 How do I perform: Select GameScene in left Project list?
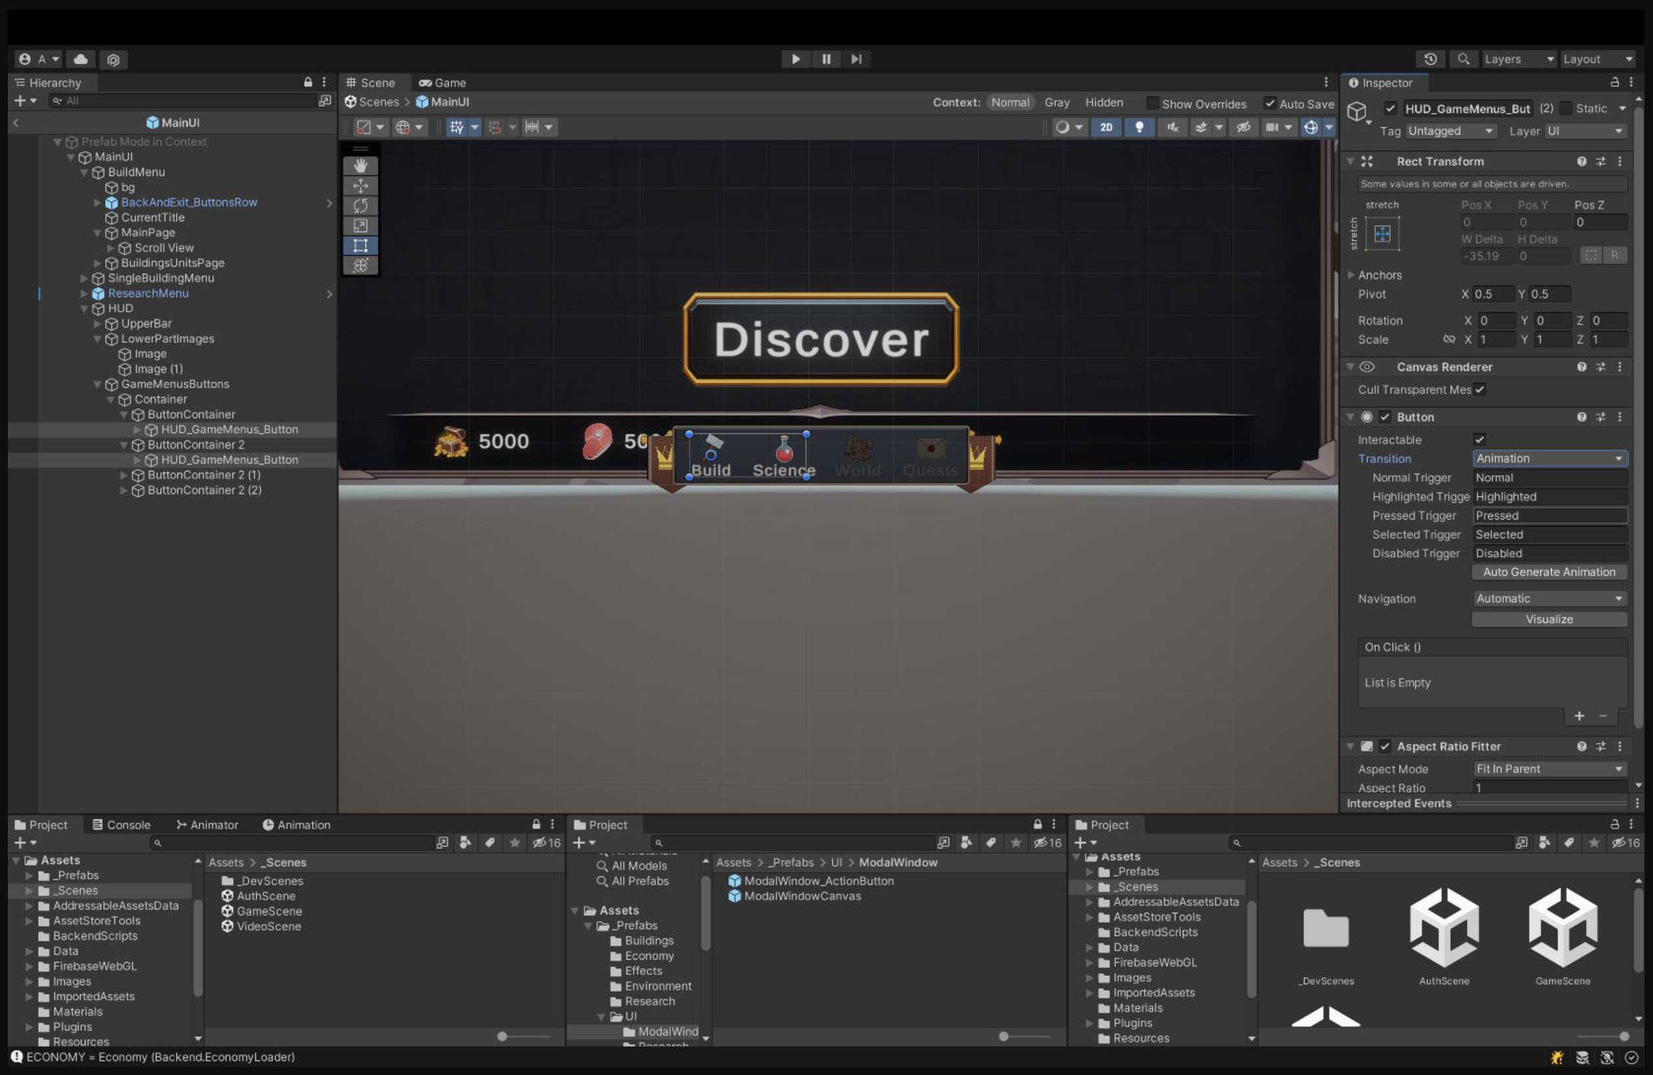click(x=269, y=911)
